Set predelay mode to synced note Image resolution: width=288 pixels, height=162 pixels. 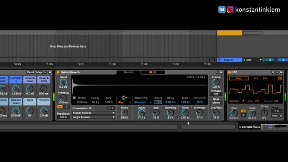coord(66,107)
